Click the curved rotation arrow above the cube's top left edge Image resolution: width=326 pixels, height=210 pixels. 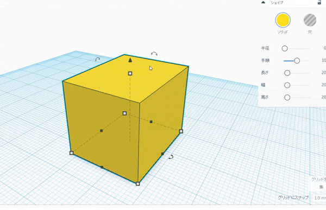[97, 59]
